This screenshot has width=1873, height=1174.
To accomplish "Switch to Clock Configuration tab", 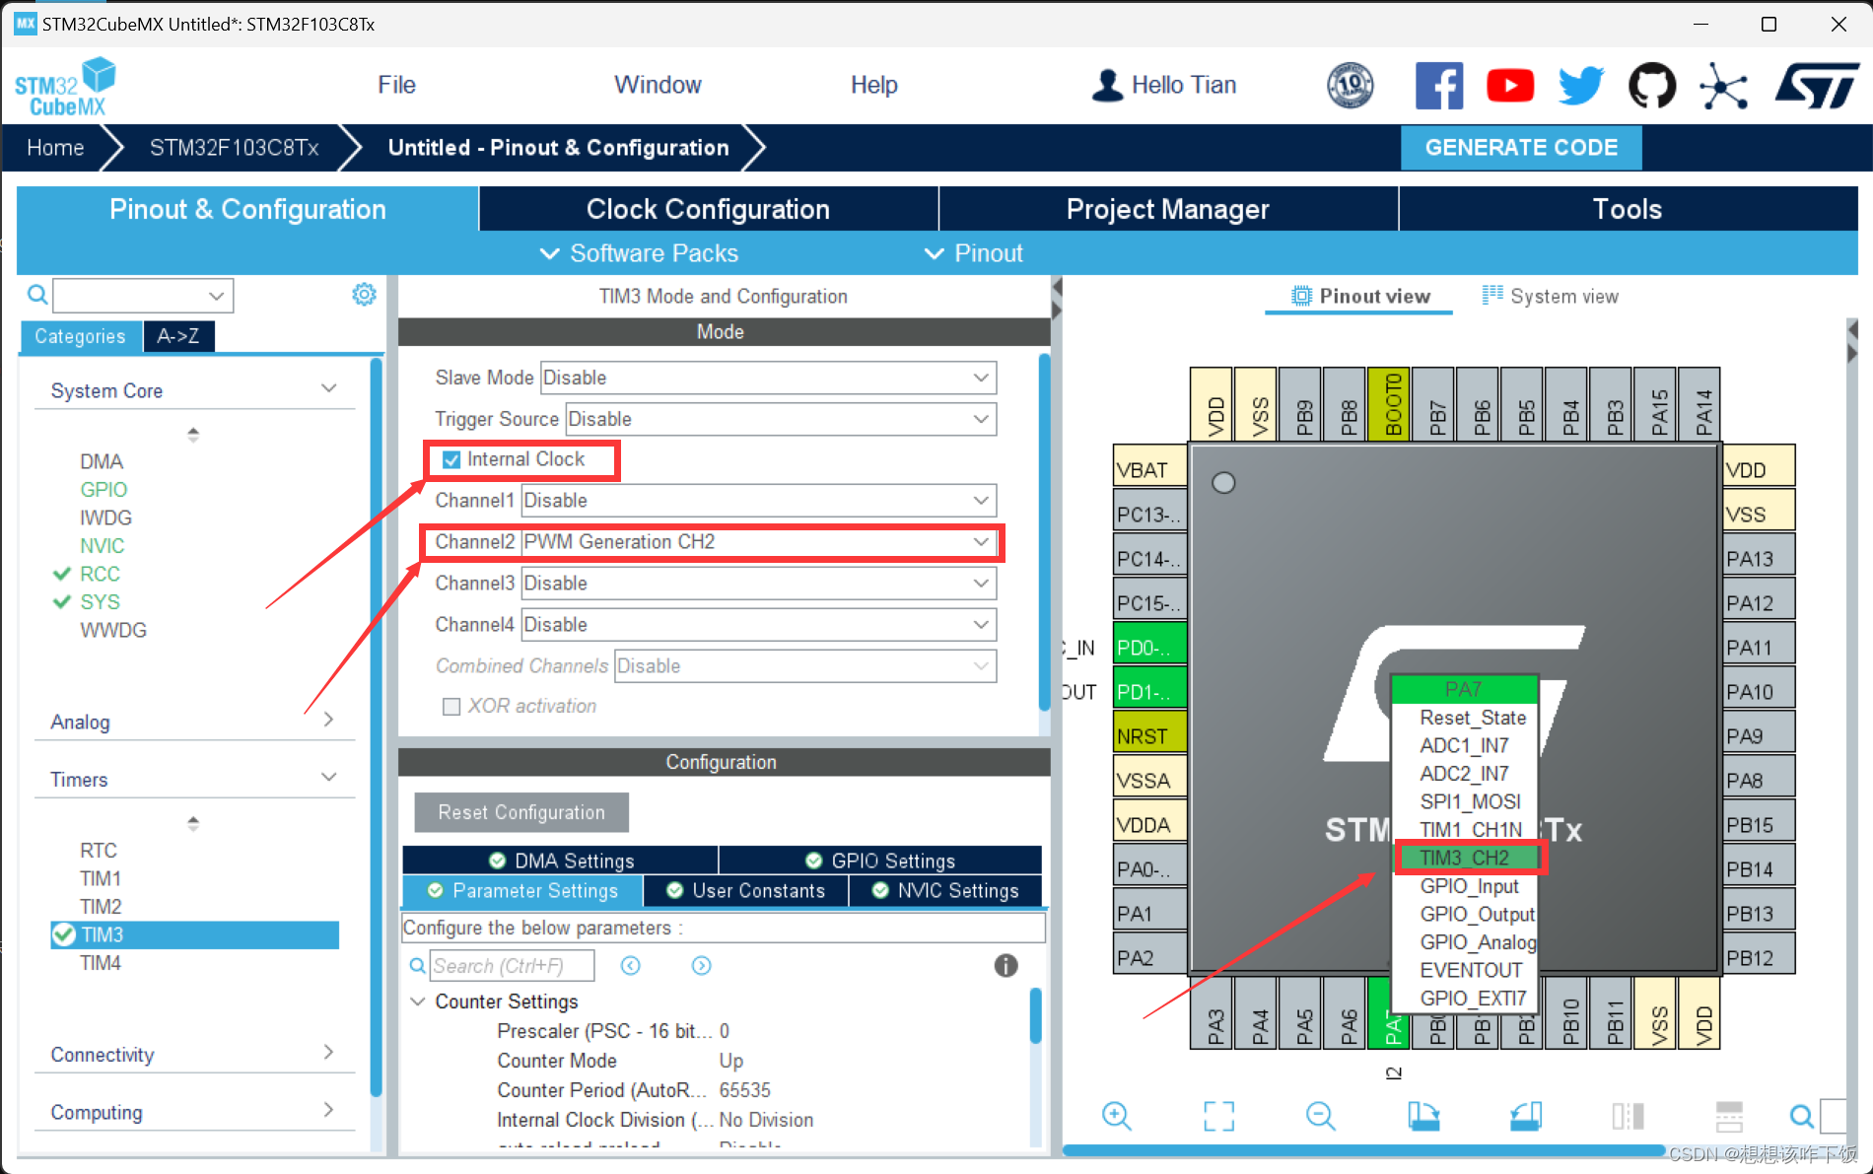I will pos(708,209).
